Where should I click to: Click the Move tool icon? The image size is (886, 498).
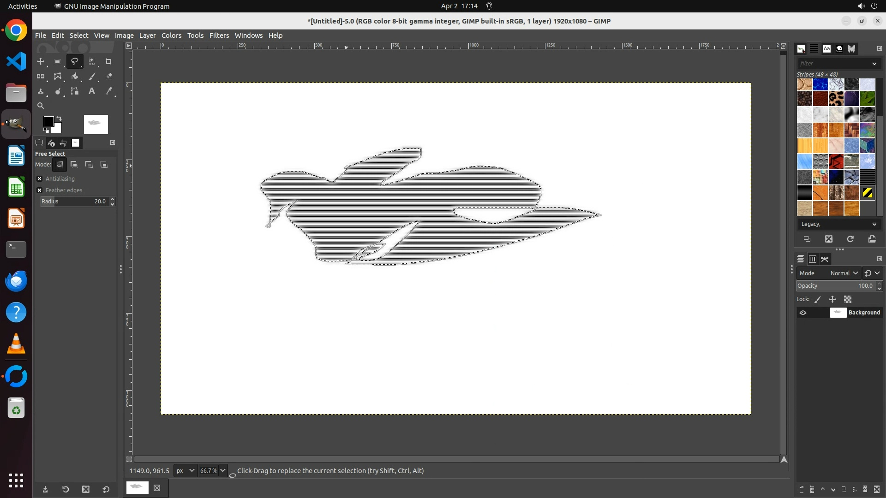coord(41,61)
